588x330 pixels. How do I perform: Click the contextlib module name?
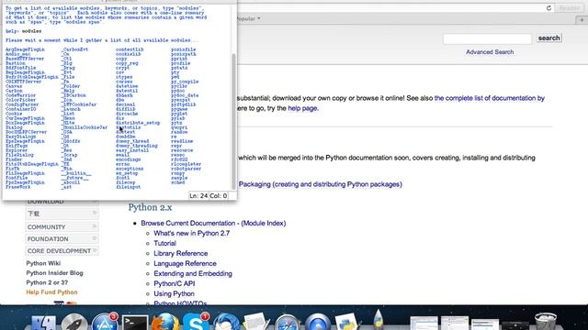click(x=130, y=49)
